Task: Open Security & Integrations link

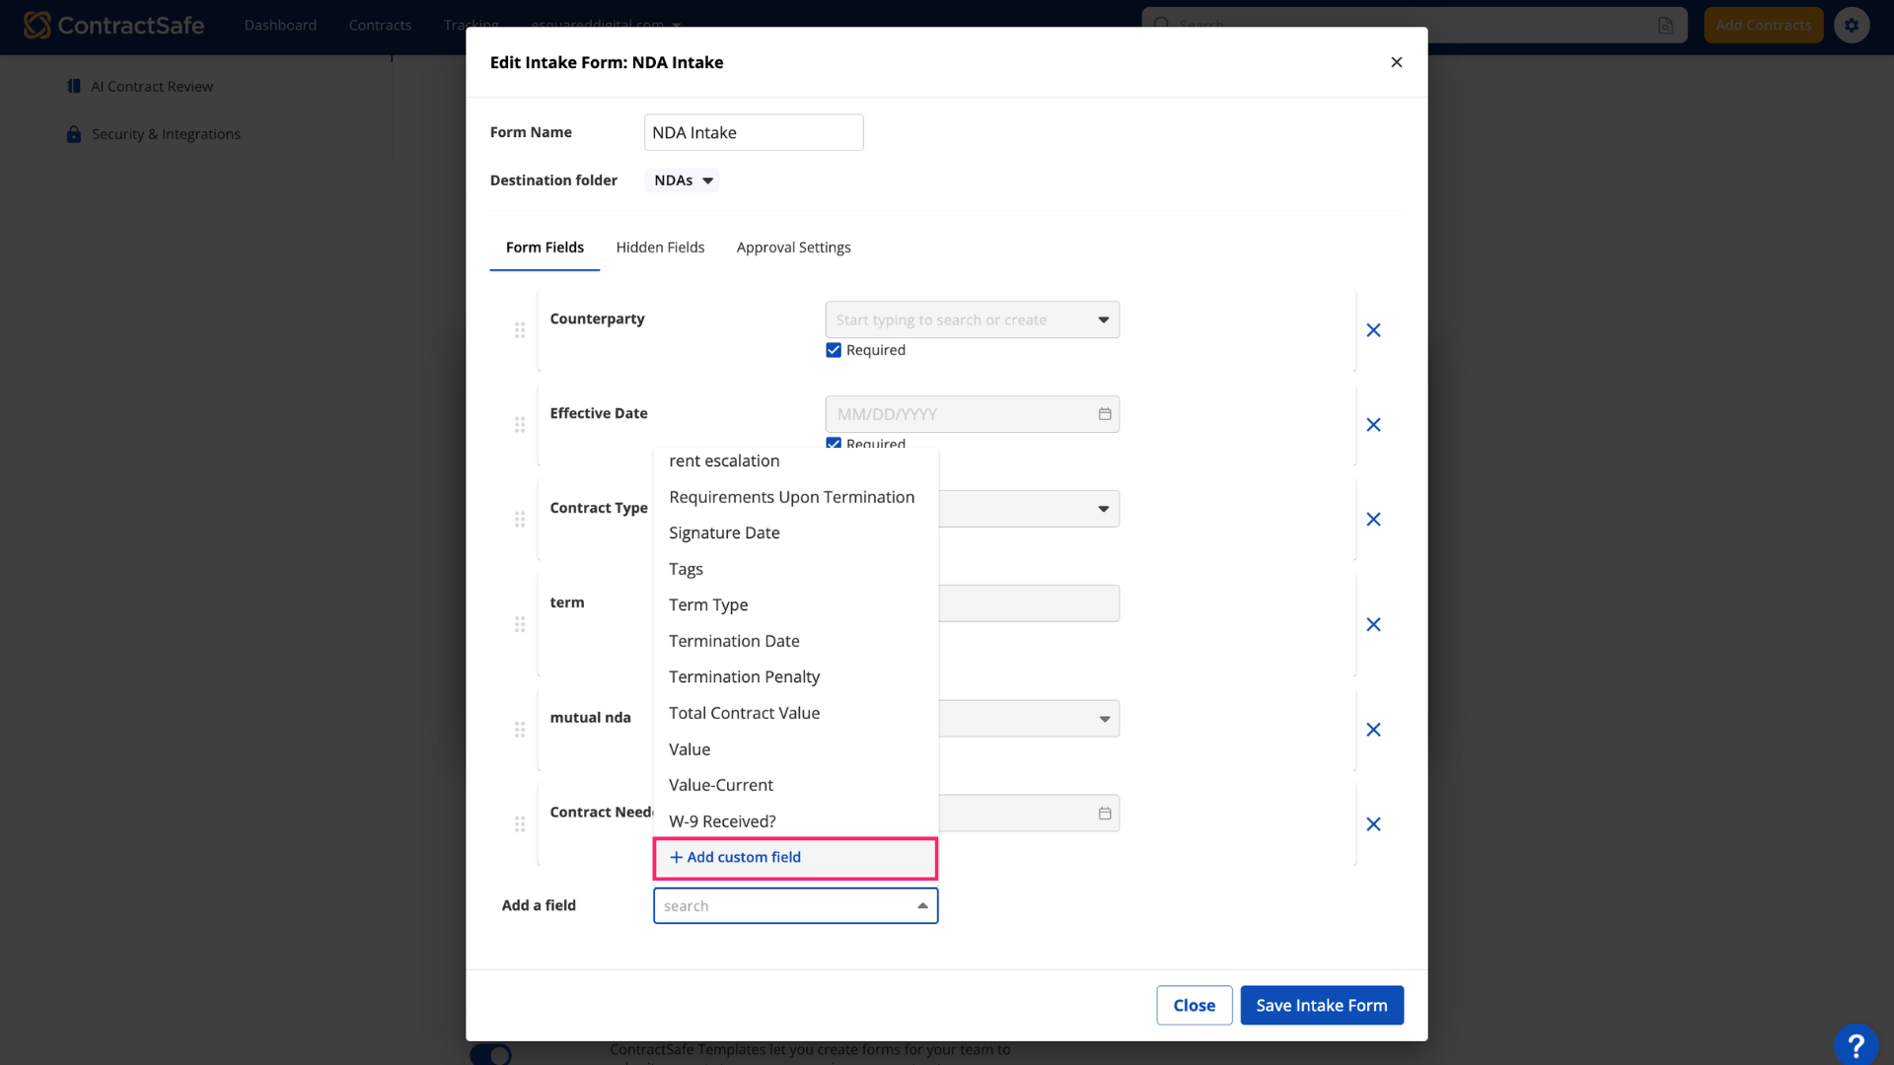Action: [166, 134]
